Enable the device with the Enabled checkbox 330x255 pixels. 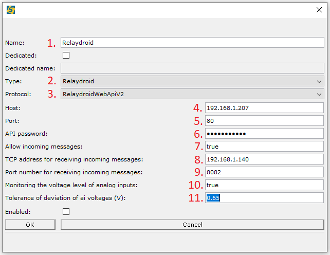click(66, 211)
